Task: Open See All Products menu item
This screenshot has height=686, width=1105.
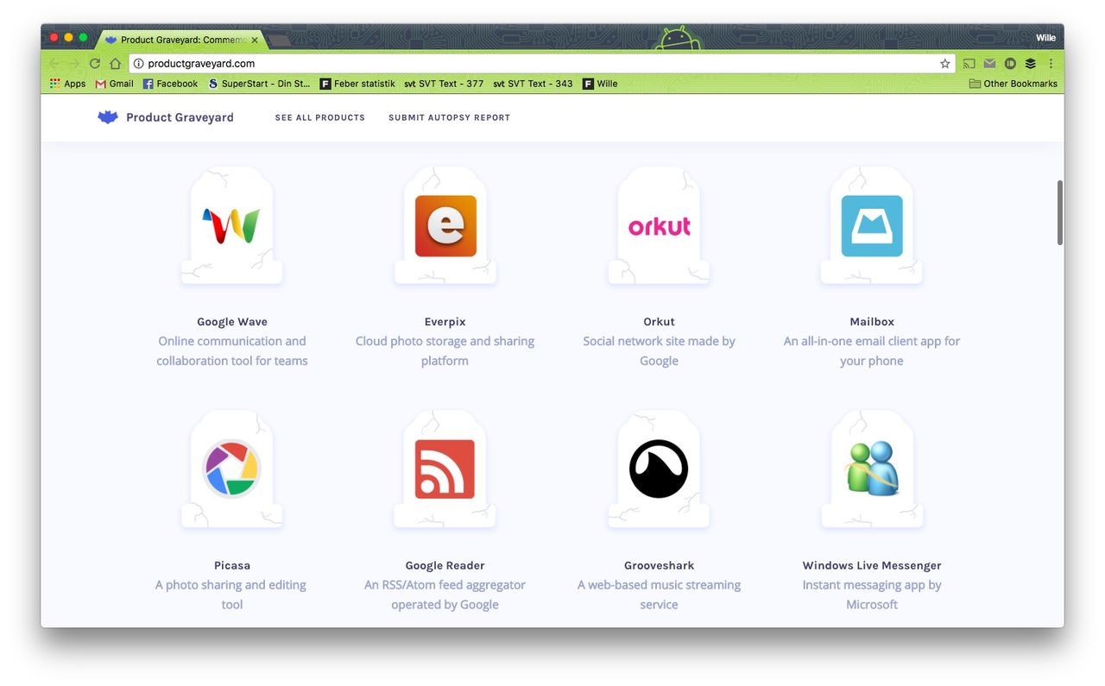Action: coord(320,117)
